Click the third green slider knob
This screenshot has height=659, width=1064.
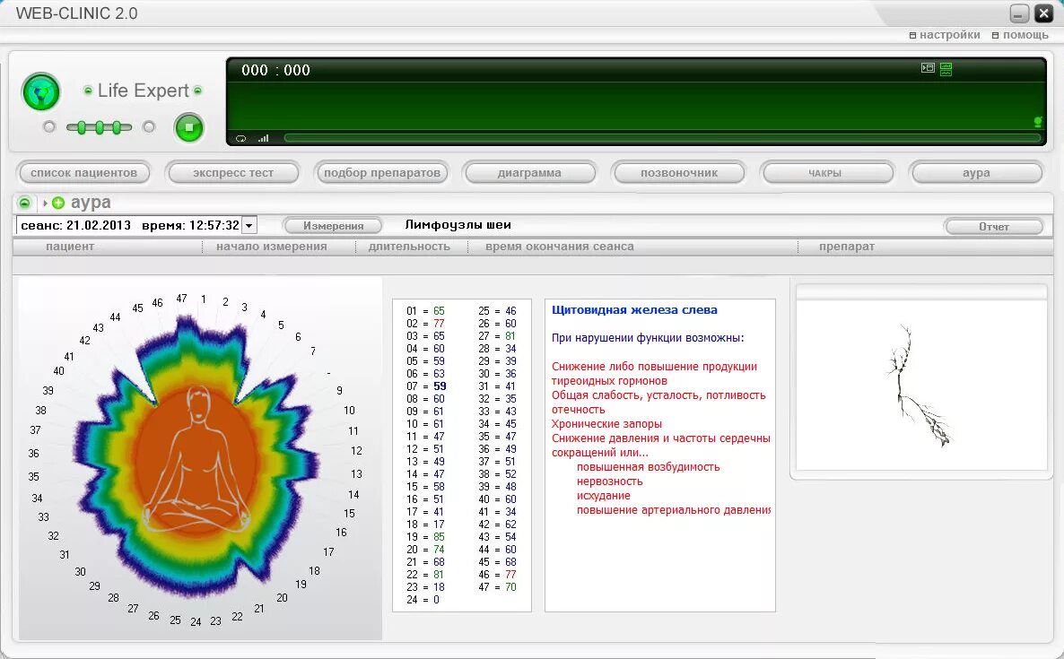[x=117, y=126]
